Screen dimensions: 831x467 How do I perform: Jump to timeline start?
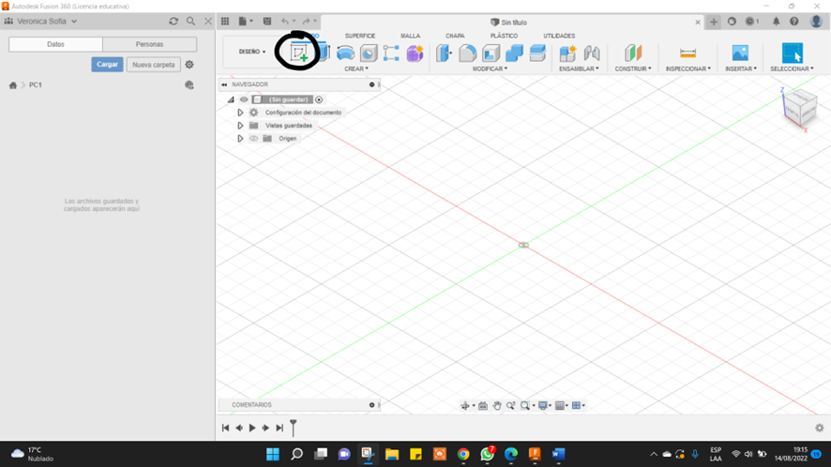[x=225, y=428]
